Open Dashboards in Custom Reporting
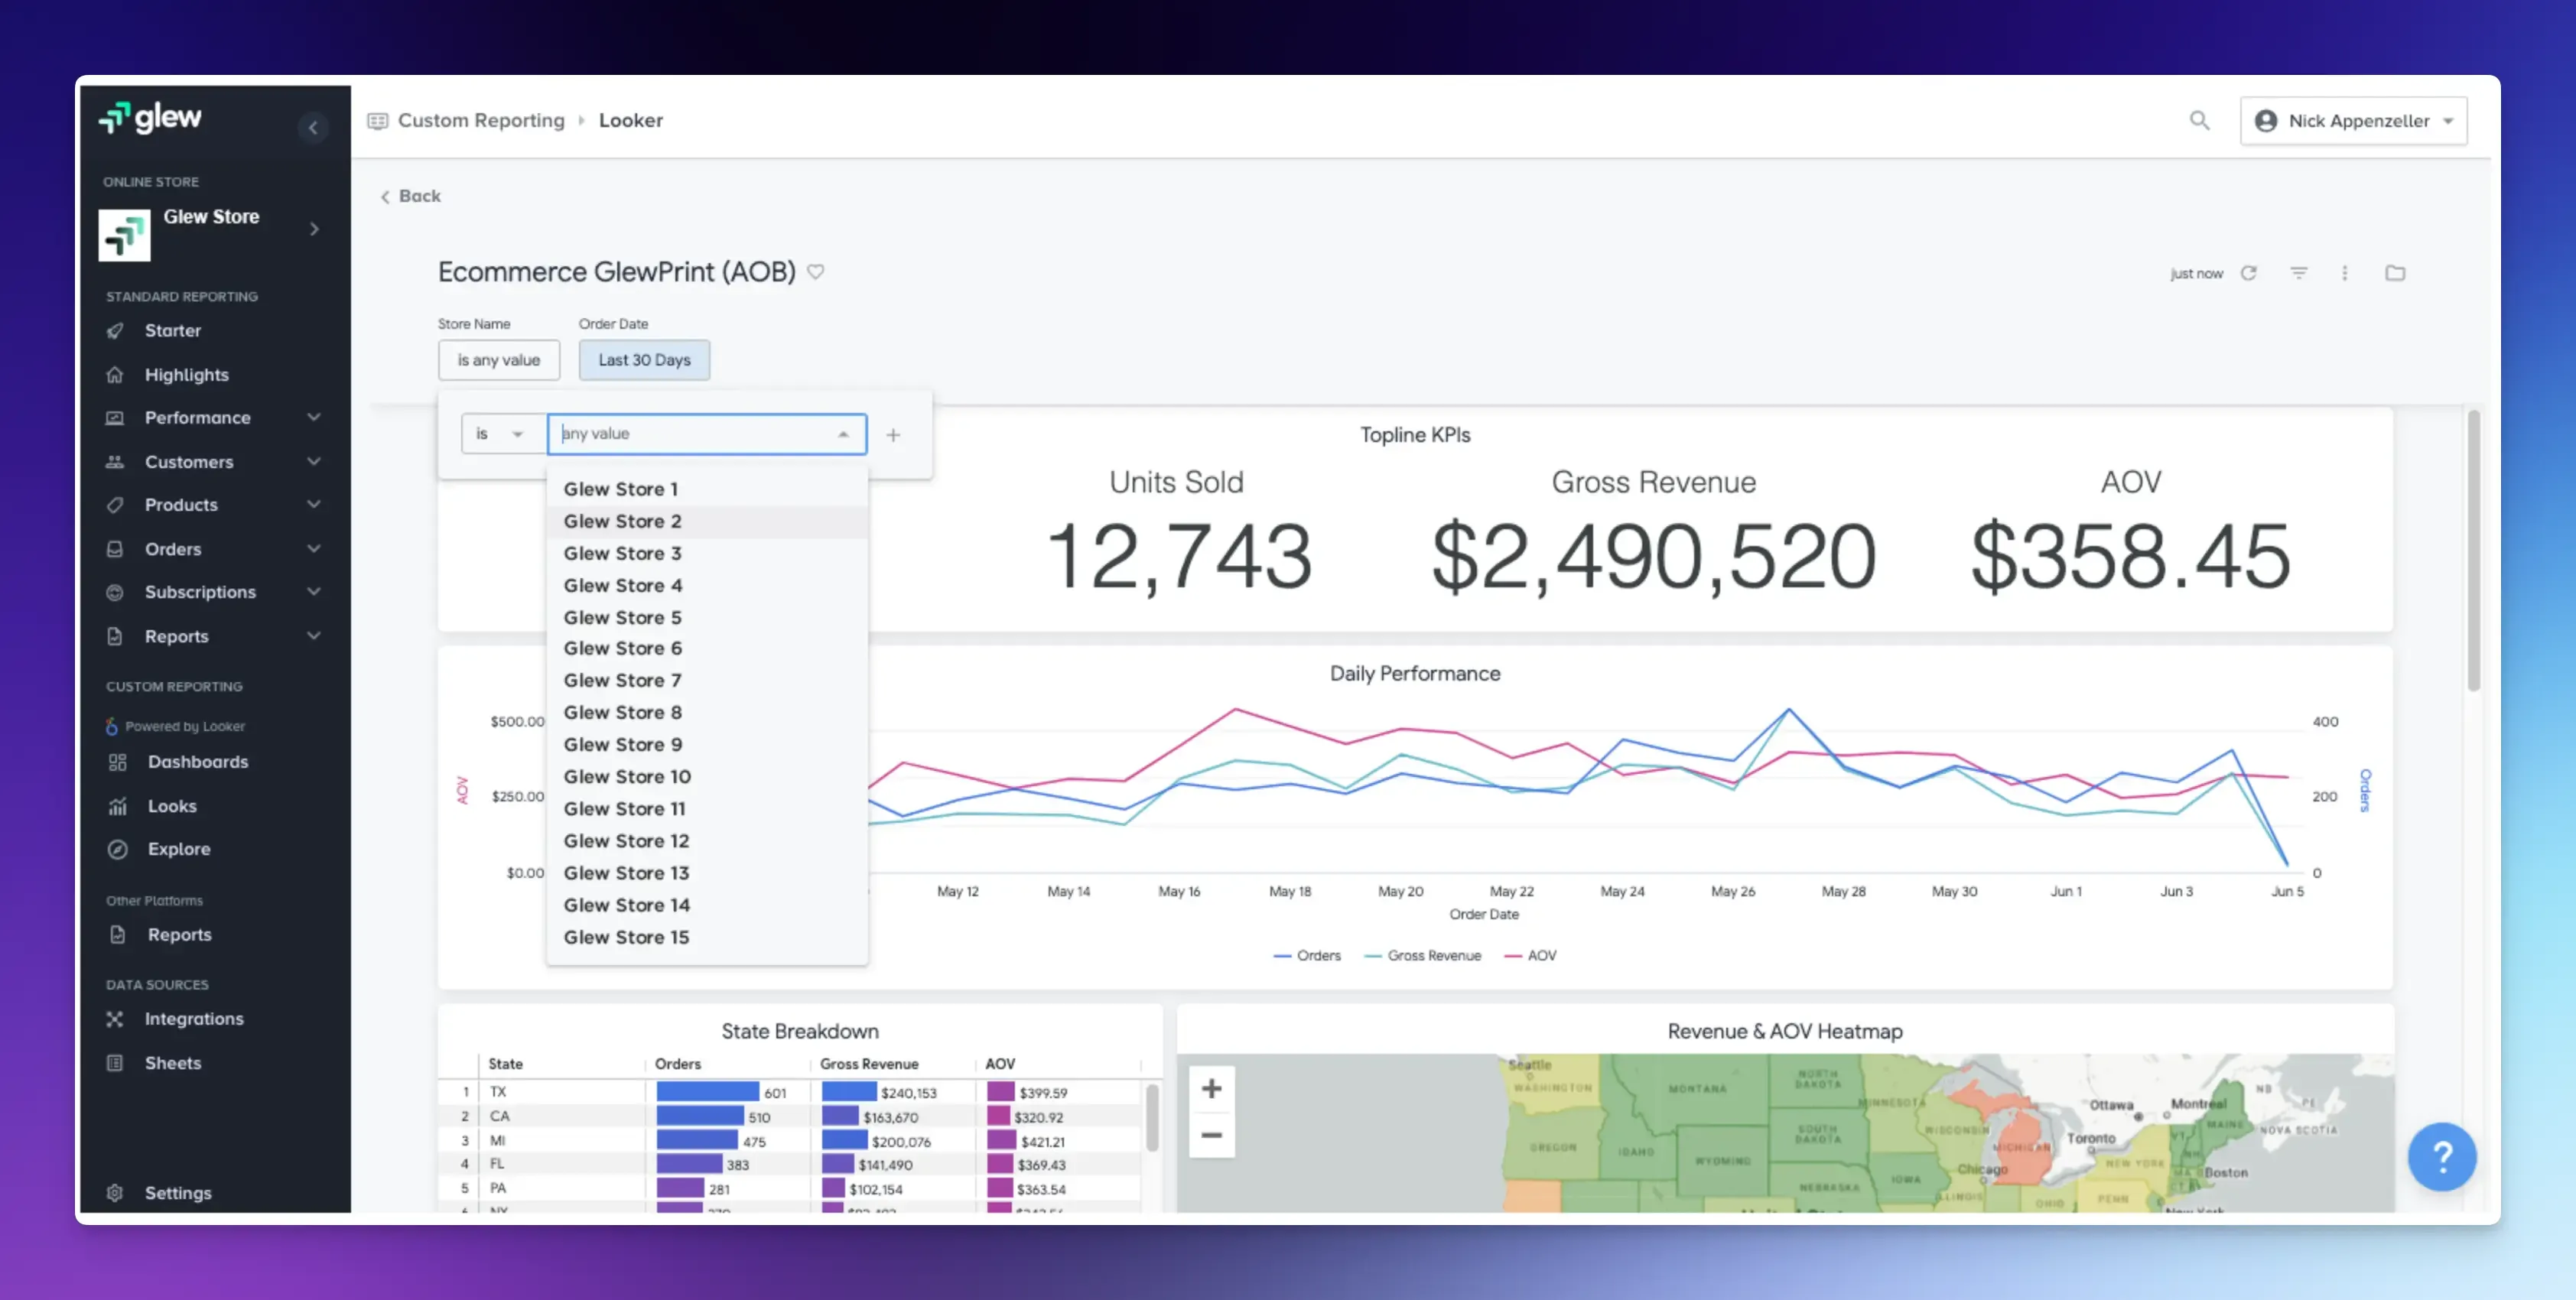This screenshot has width=2576, height=1300. 197,762
